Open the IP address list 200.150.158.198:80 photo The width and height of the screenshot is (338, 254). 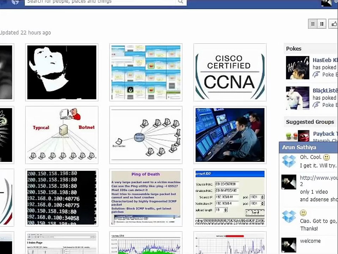coord(62,198)
